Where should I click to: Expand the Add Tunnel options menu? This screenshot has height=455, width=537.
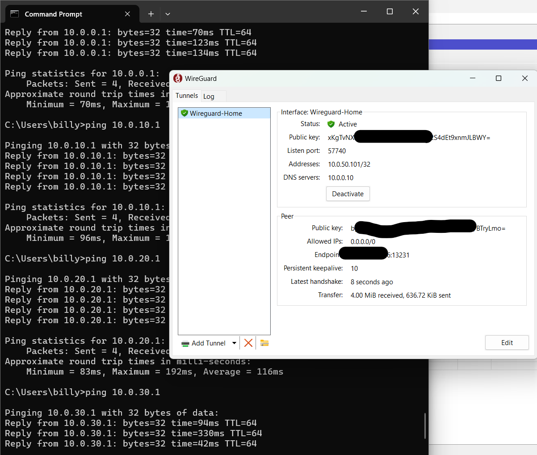(x=234, y=343)
